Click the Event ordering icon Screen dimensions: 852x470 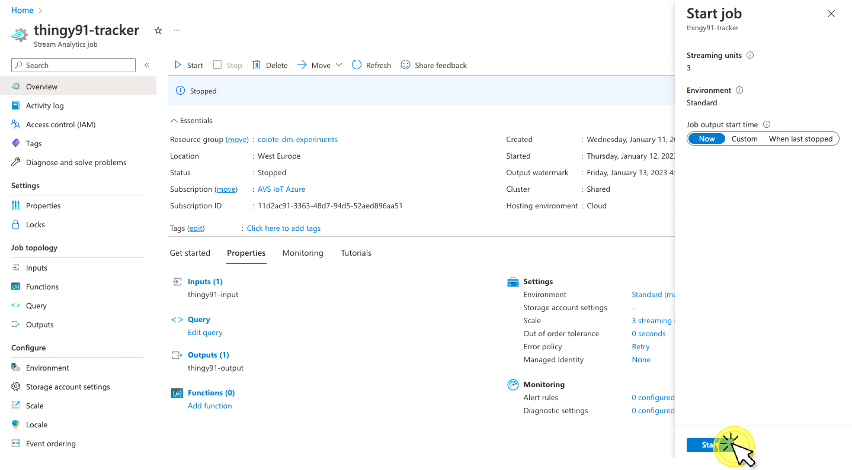pos(16,443)
